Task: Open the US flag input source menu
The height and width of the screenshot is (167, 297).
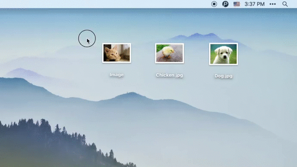Action: [x=237, y=4]
